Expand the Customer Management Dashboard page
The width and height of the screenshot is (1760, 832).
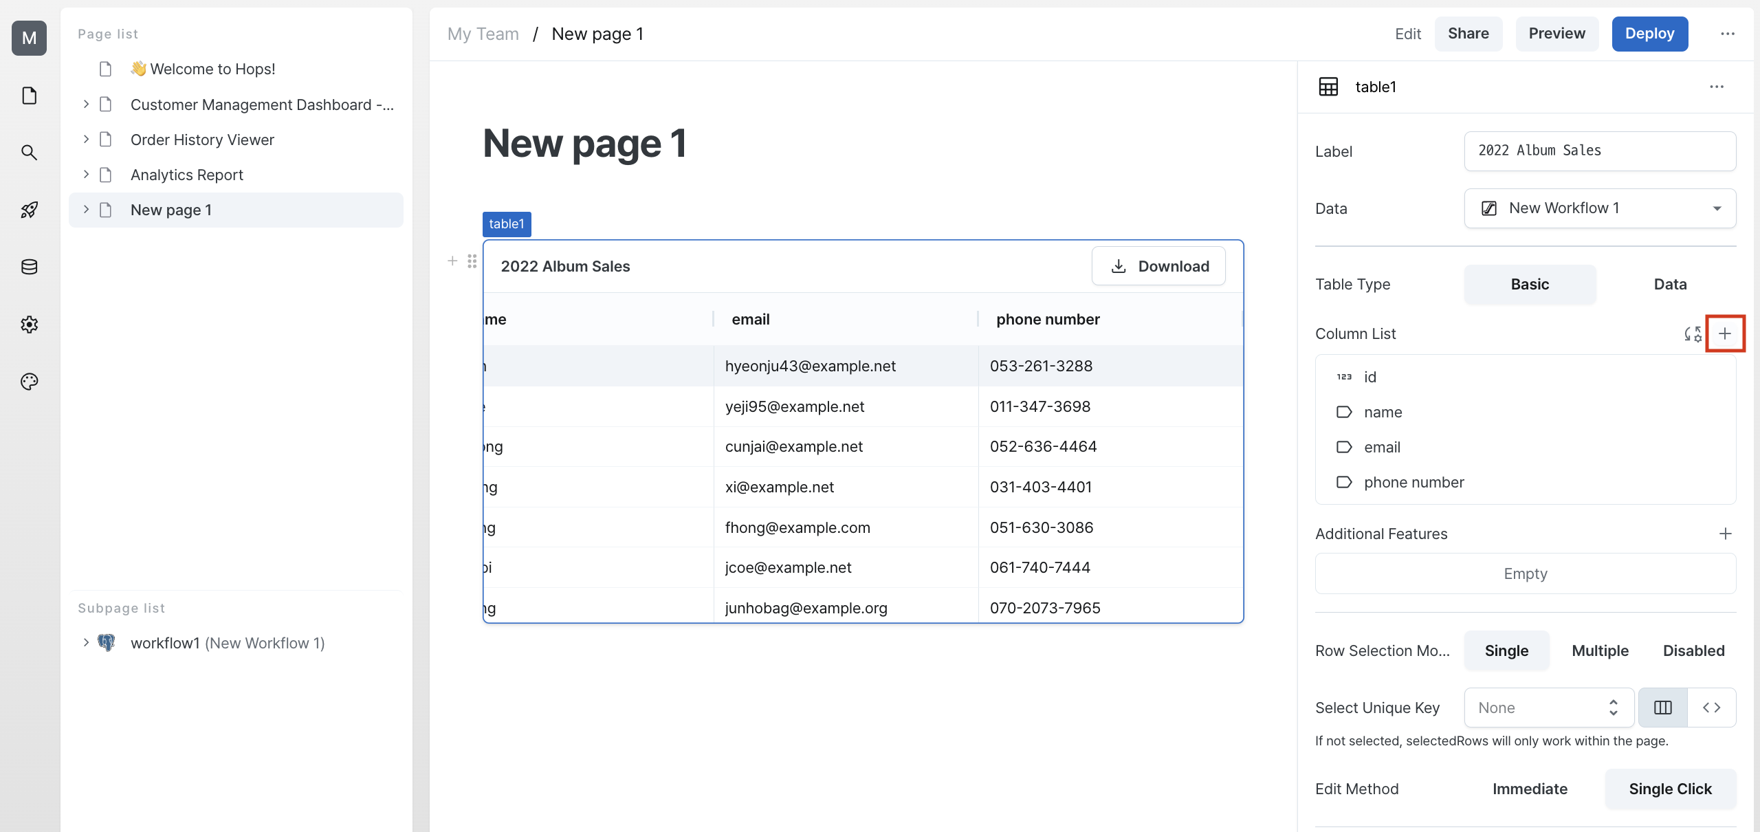coord(86,104)
